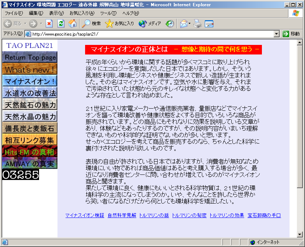The width and height of the screenshot is (305, 247).
Task: Click the Windows flag logo
Action: click(x=296, y=13)
